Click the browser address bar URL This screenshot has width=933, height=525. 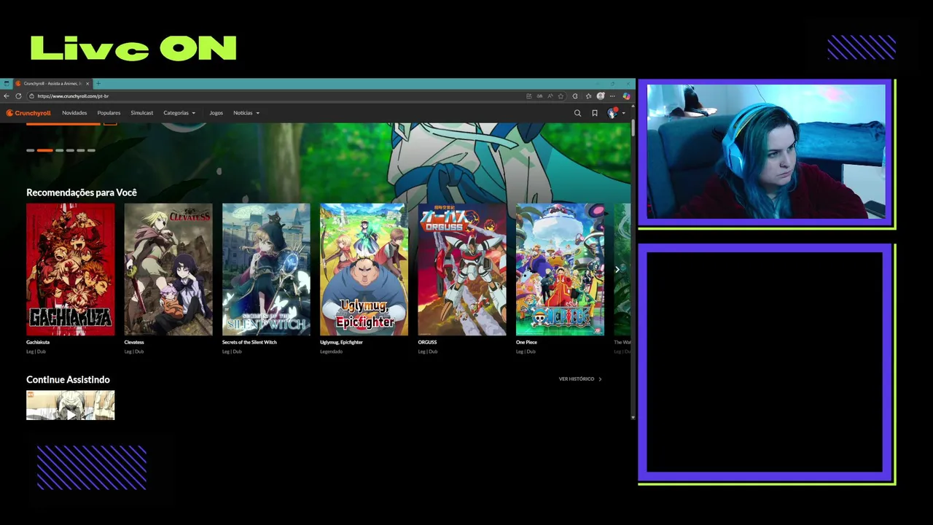click(73, 96)
